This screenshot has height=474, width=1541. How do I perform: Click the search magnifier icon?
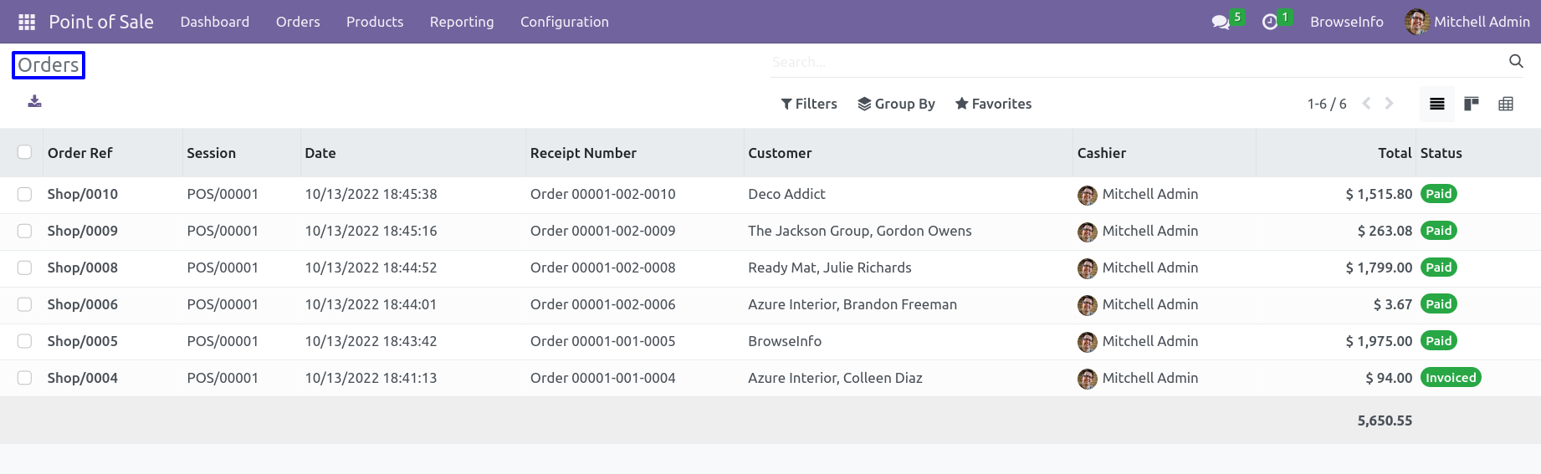(1516, 61)
